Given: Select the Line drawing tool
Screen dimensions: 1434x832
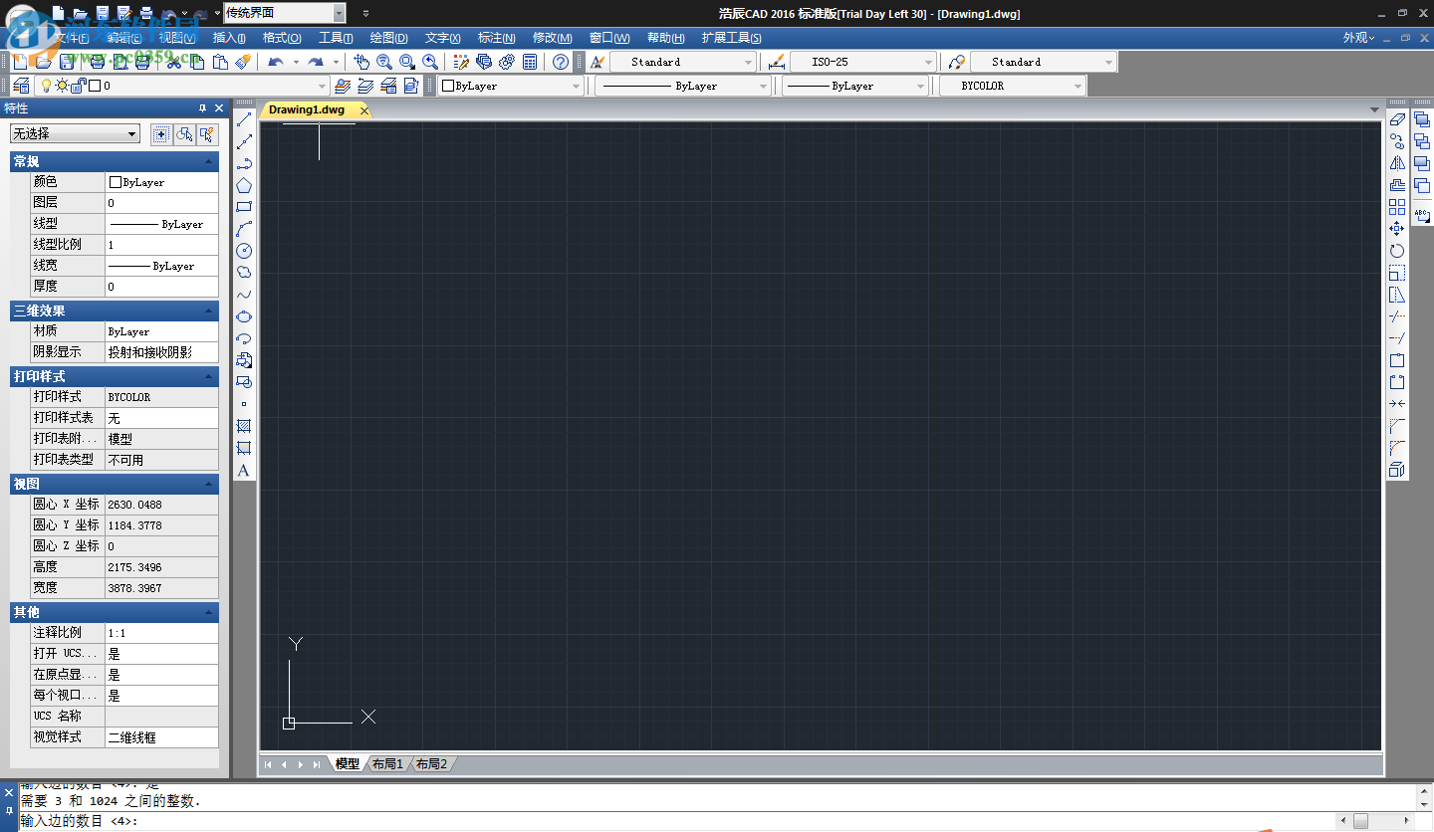Looking at the screenshot, I should pos(244,119).
